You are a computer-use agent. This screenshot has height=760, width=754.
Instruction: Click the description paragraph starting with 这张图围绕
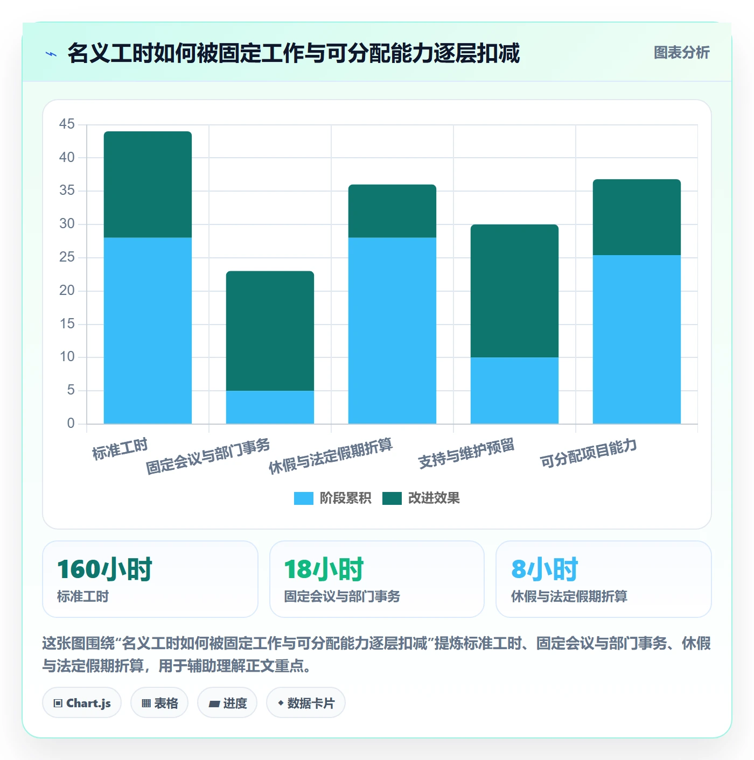tap(376, 655)
